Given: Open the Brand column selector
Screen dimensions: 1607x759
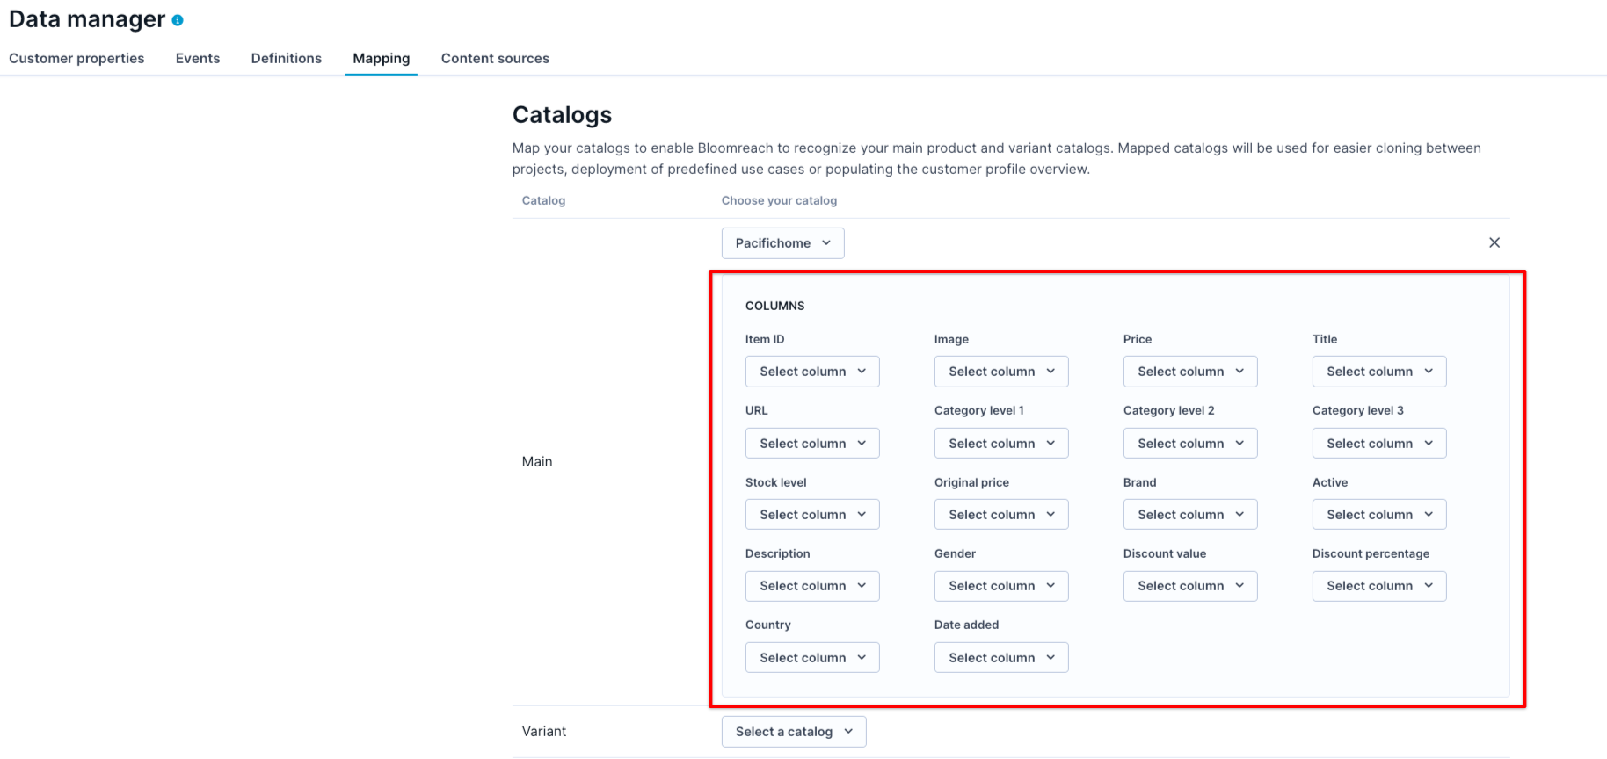Looking at the screenshot, I should tap(1189, 514).
